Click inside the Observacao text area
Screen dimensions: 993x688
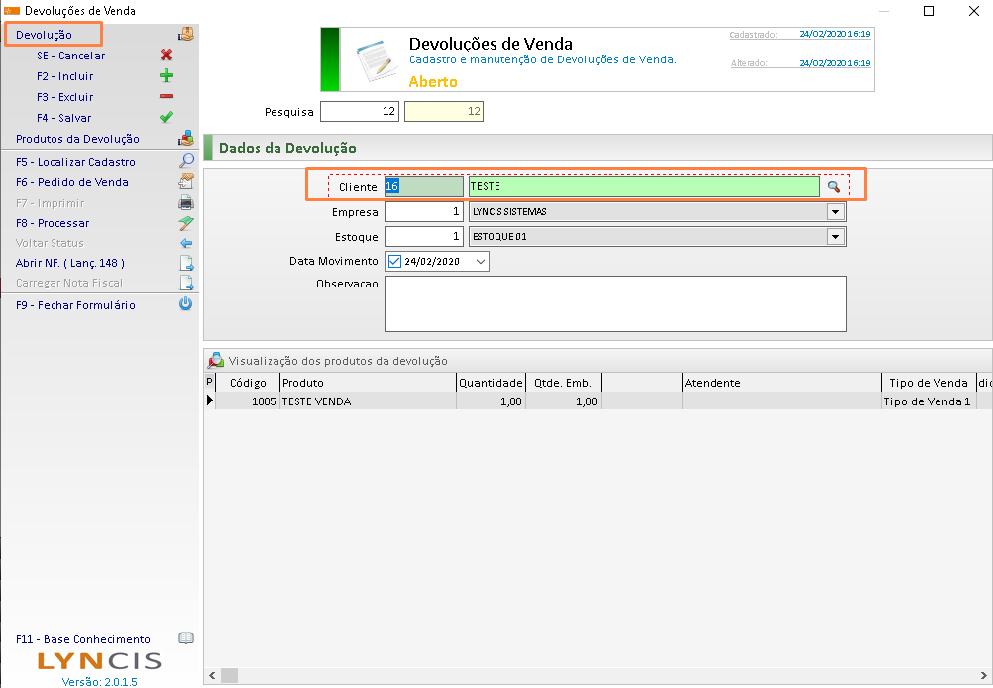(x=614, y=303)
